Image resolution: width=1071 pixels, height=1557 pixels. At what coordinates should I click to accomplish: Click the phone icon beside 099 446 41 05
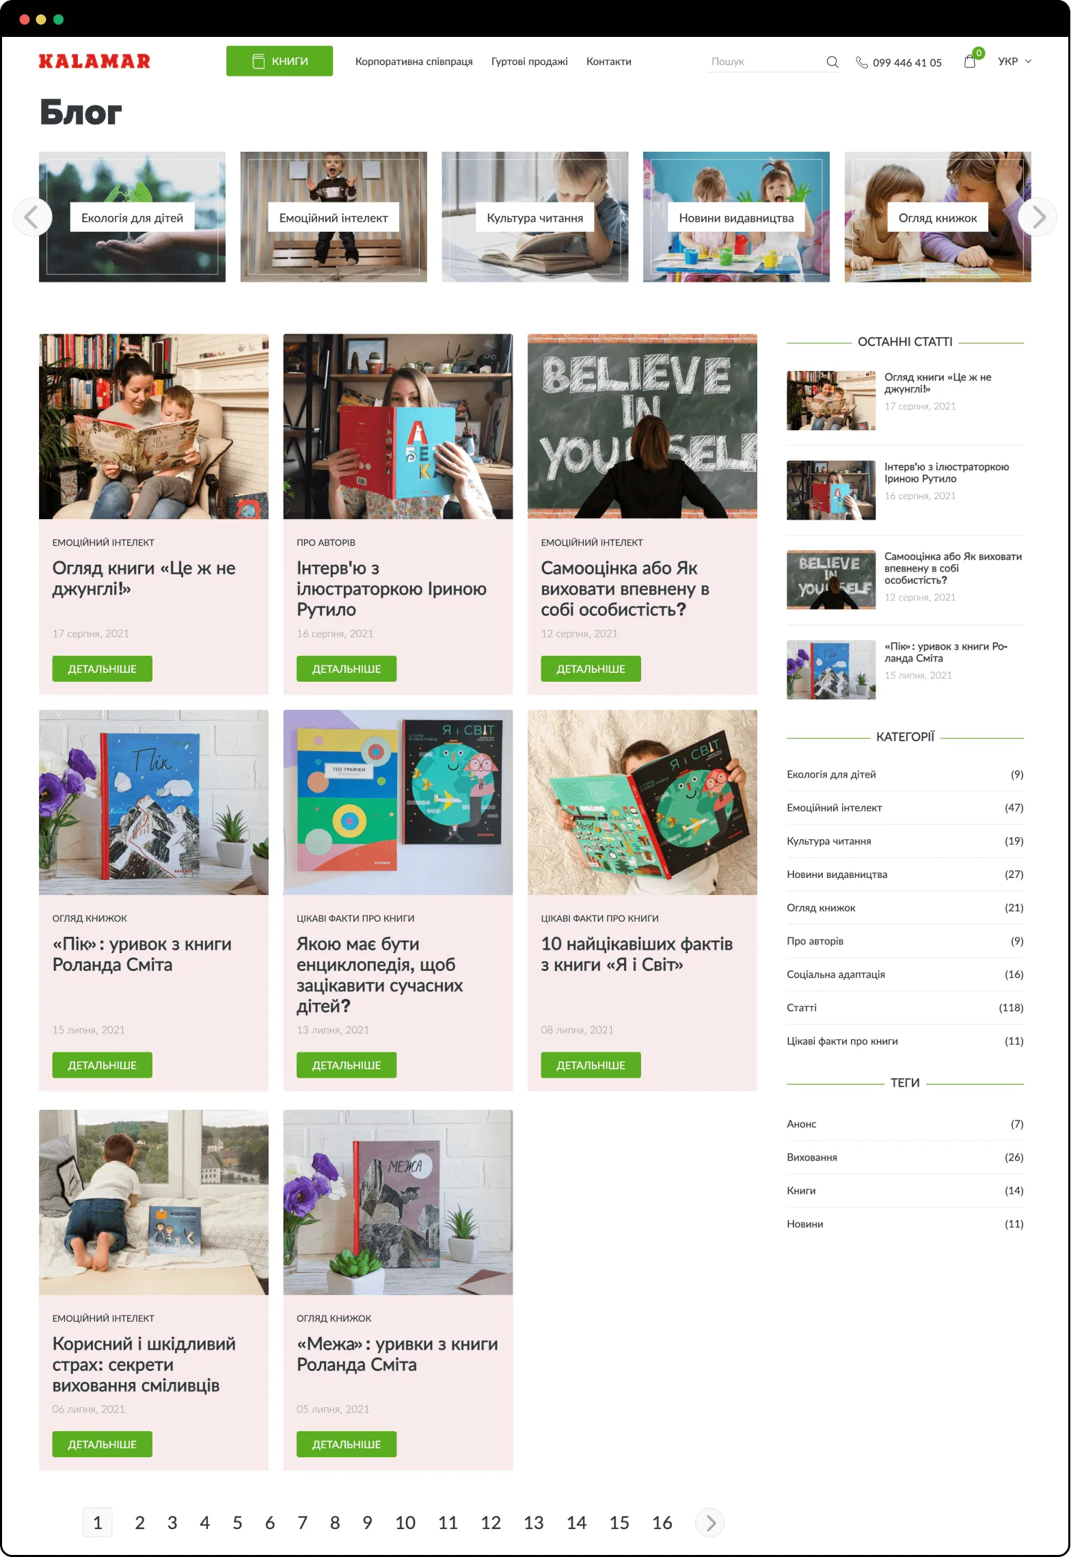coord(861,62)
